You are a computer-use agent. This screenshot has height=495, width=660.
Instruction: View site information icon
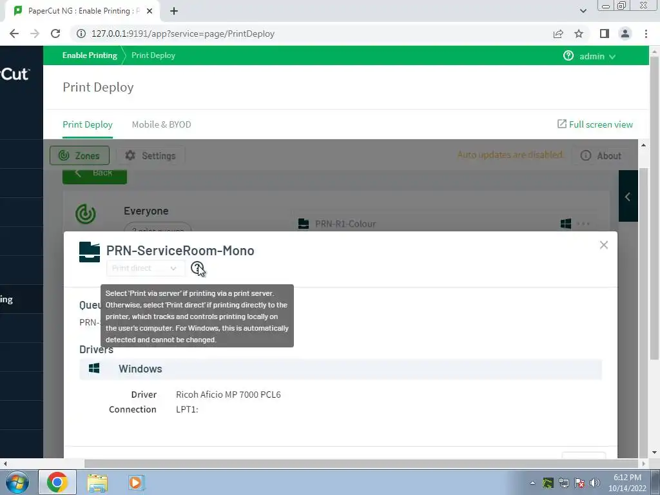(81, 34)
